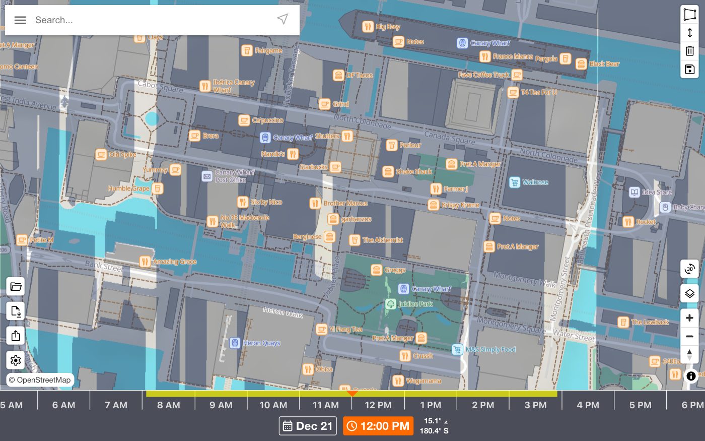Jump timeline to 9 AM

(x=221, y=405)
